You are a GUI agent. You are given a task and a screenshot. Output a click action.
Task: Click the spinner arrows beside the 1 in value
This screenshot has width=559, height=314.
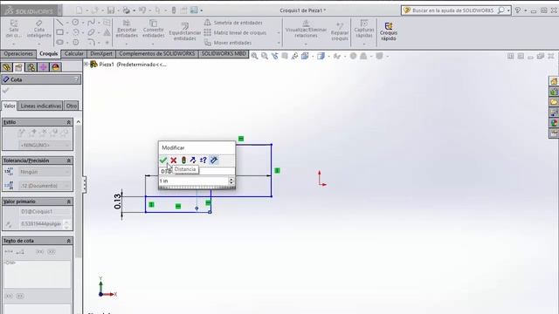coord(231,181)
